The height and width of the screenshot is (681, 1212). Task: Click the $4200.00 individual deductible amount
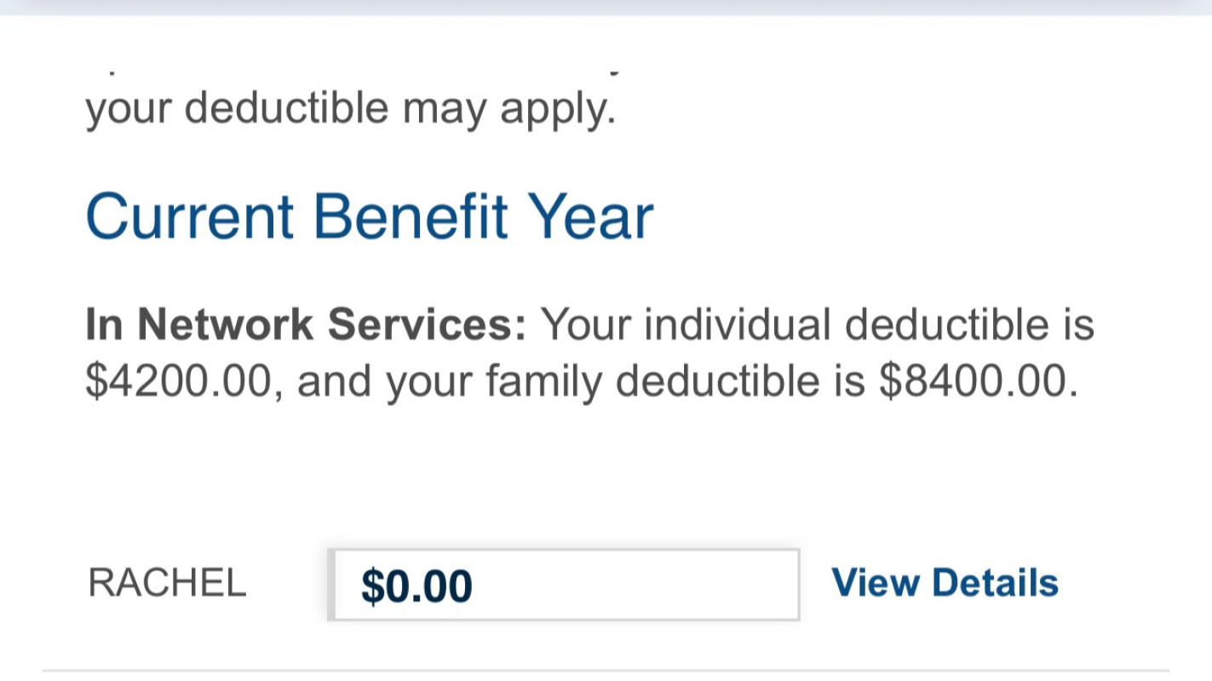(178, 381)
